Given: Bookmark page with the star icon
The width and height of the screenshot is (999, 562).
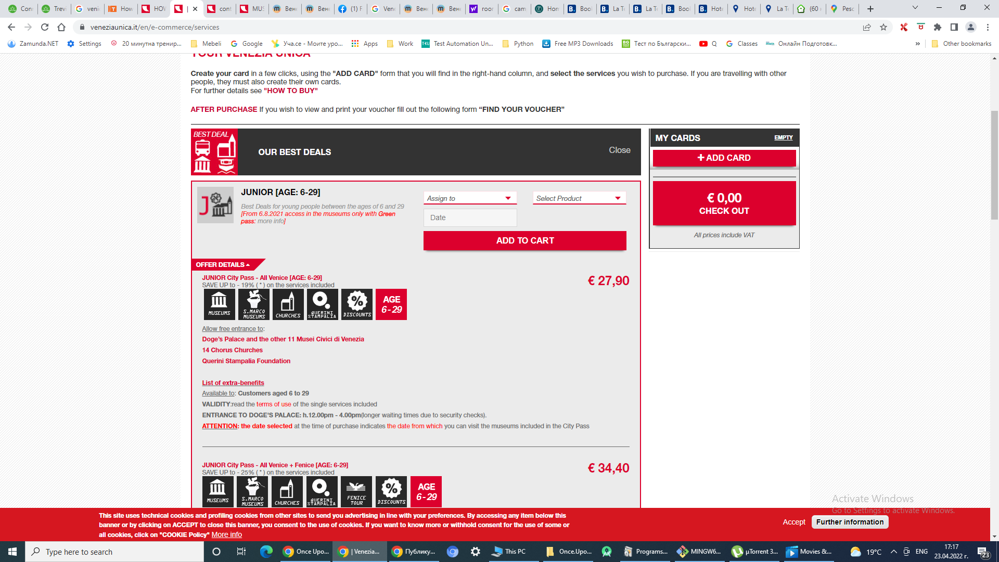Looking at the screenshot, I should (x=883, y=27).
